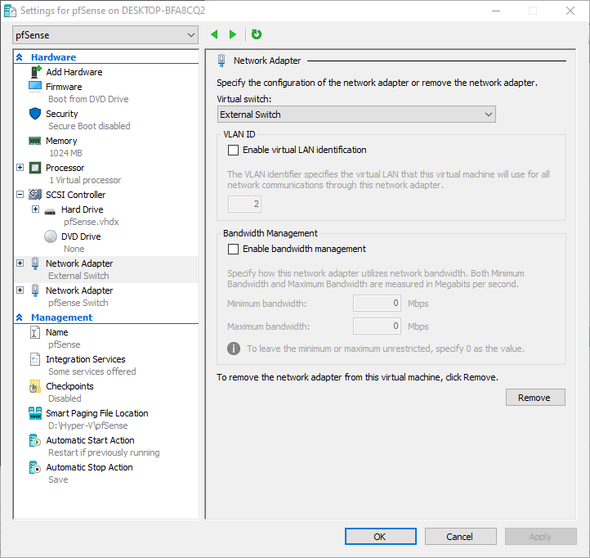The image size is (590, 558).
Task: Open the Virtual switch dropdown
Action: 356,115
